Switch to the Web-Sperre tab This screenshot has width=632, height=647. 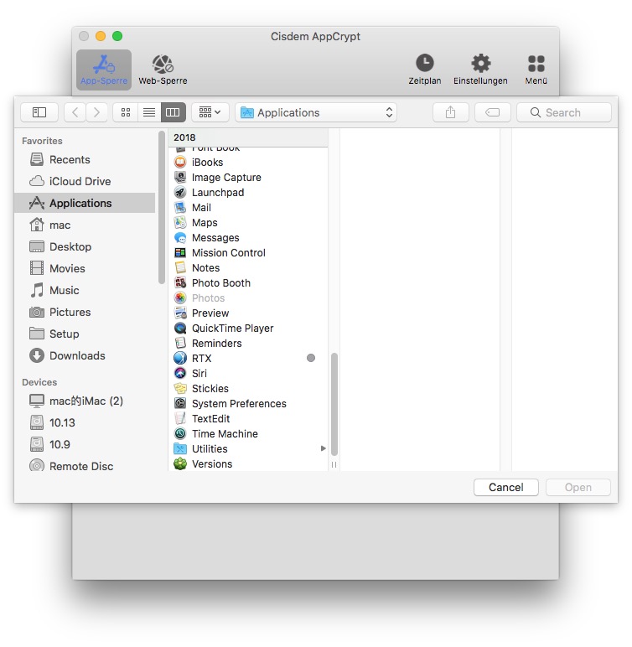coord(163,70)
